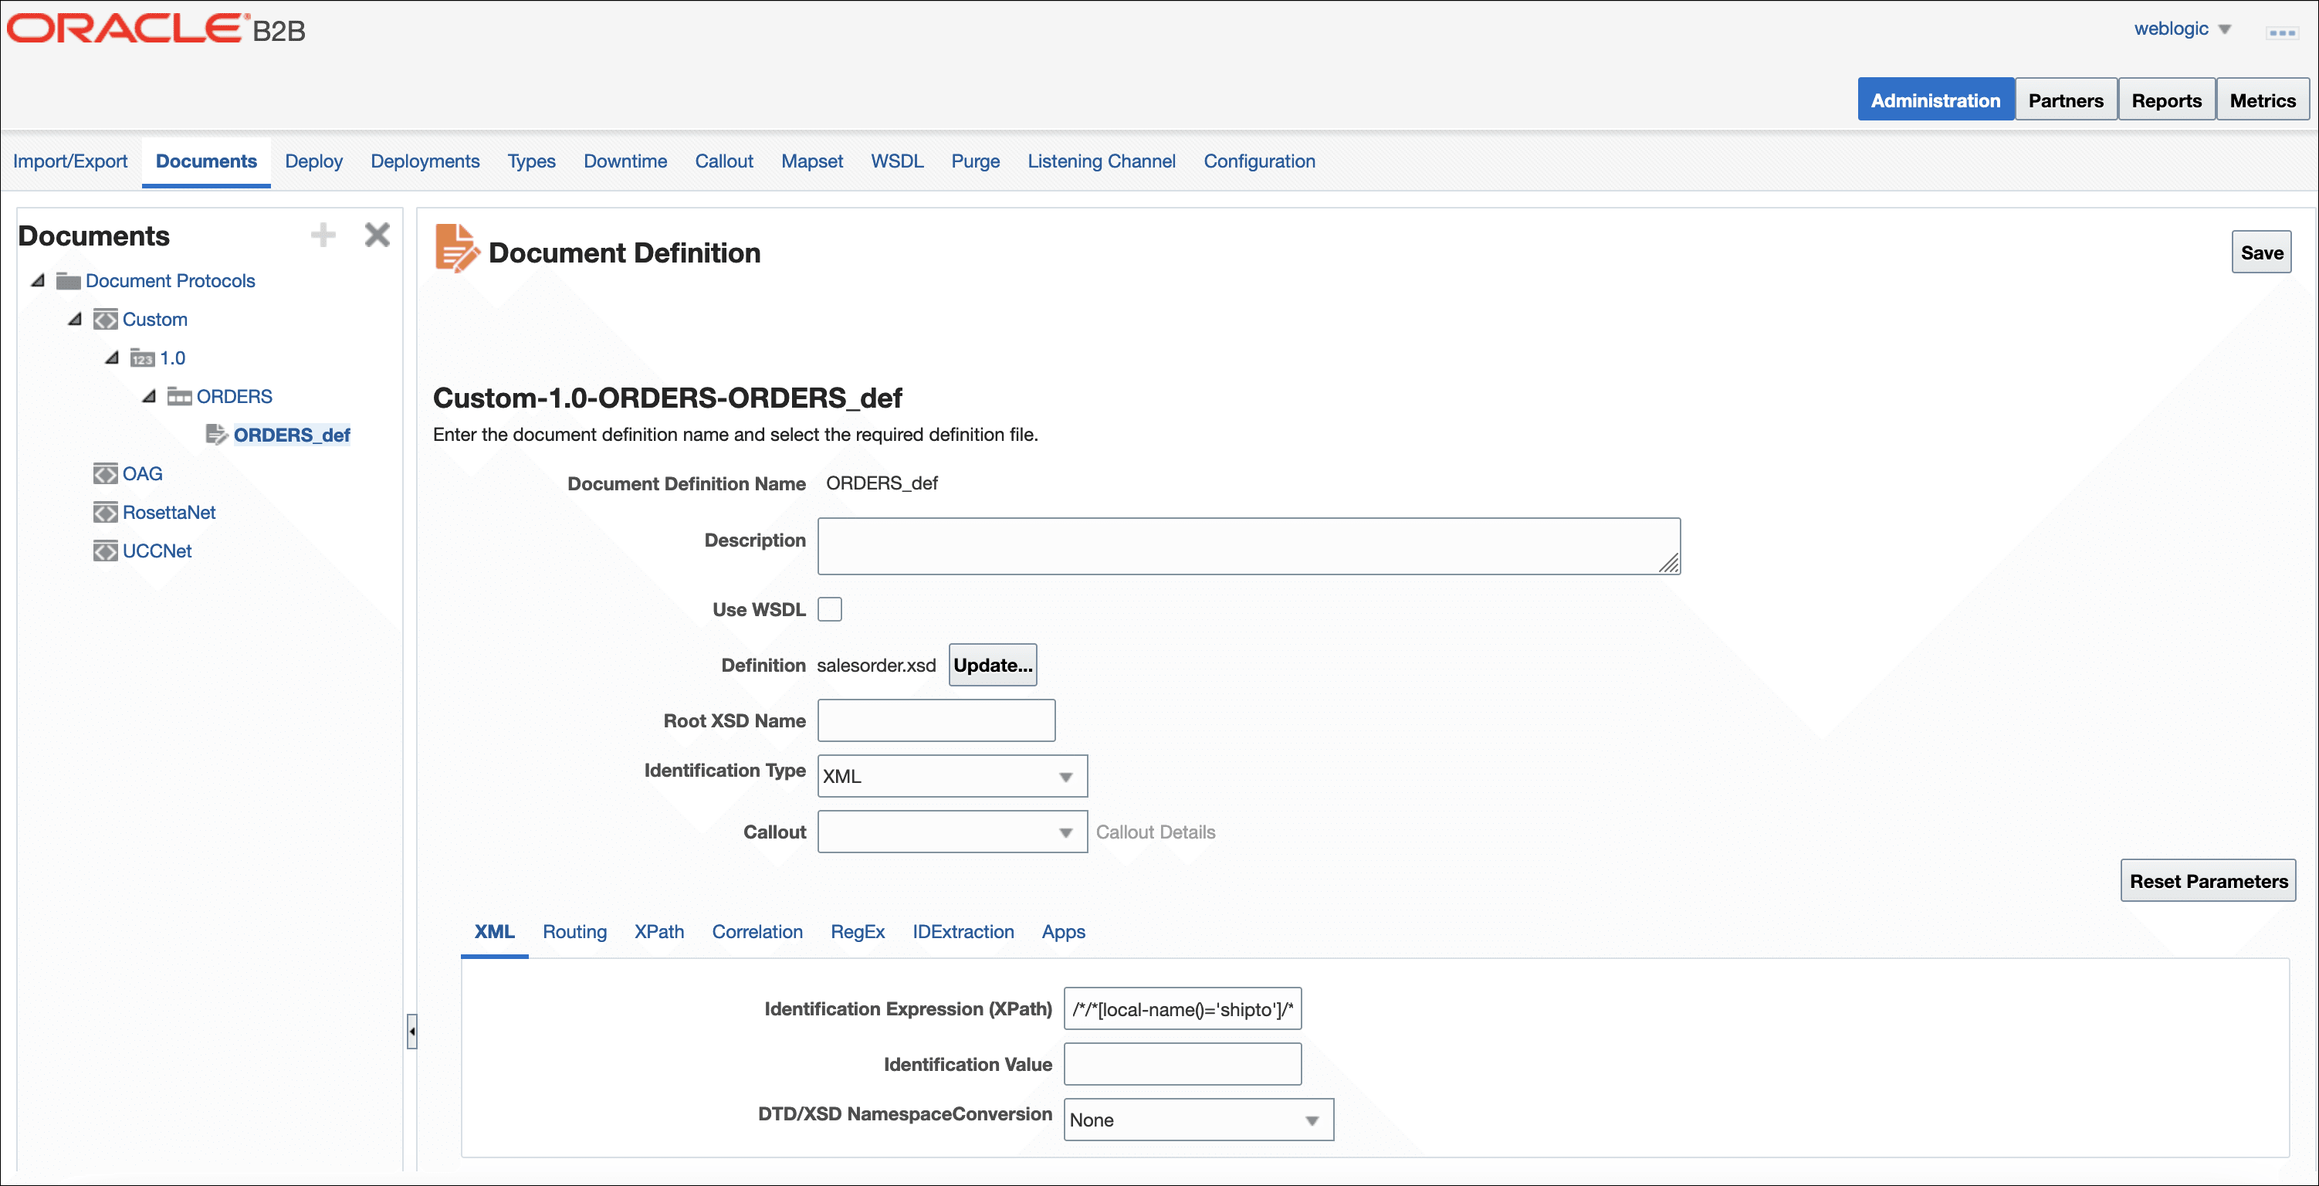Click the OAG protocol icon
This screenshot has width=2319, height=1186.
click(105, 473)
